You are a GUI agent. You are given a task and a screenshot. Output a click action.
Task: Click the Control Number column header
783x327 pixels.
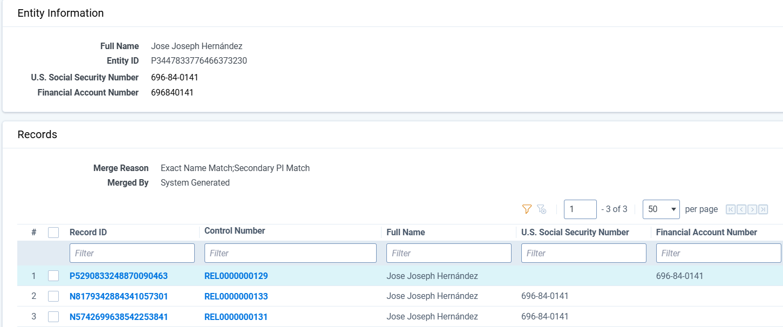235,231
